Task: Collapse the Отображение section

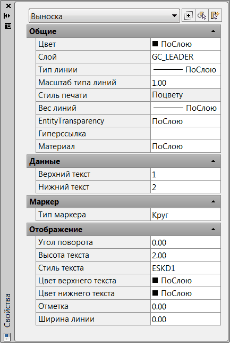Action: tap(213, 229)
